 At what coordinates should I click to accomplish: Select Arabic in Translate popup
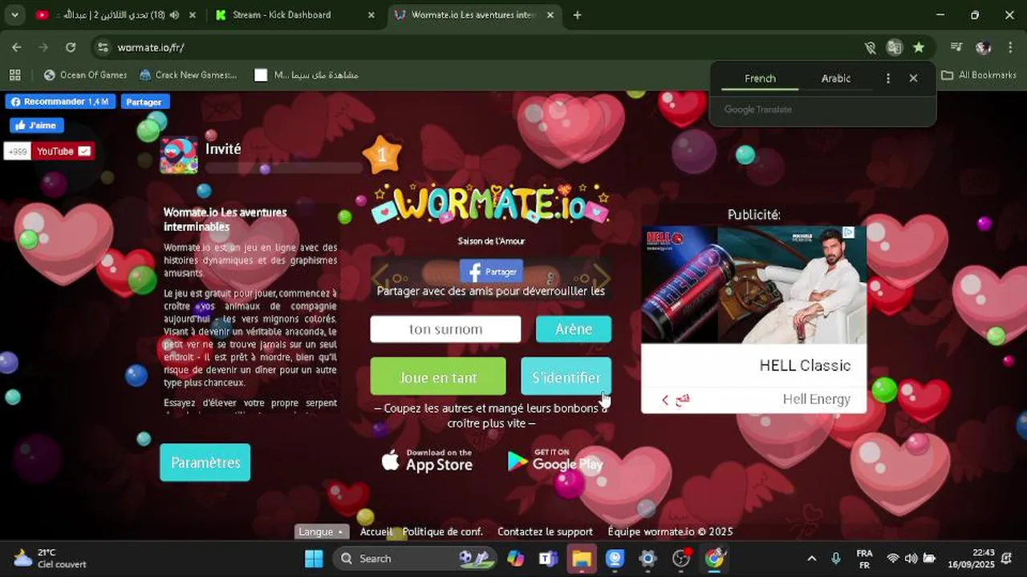click(836, 78)
